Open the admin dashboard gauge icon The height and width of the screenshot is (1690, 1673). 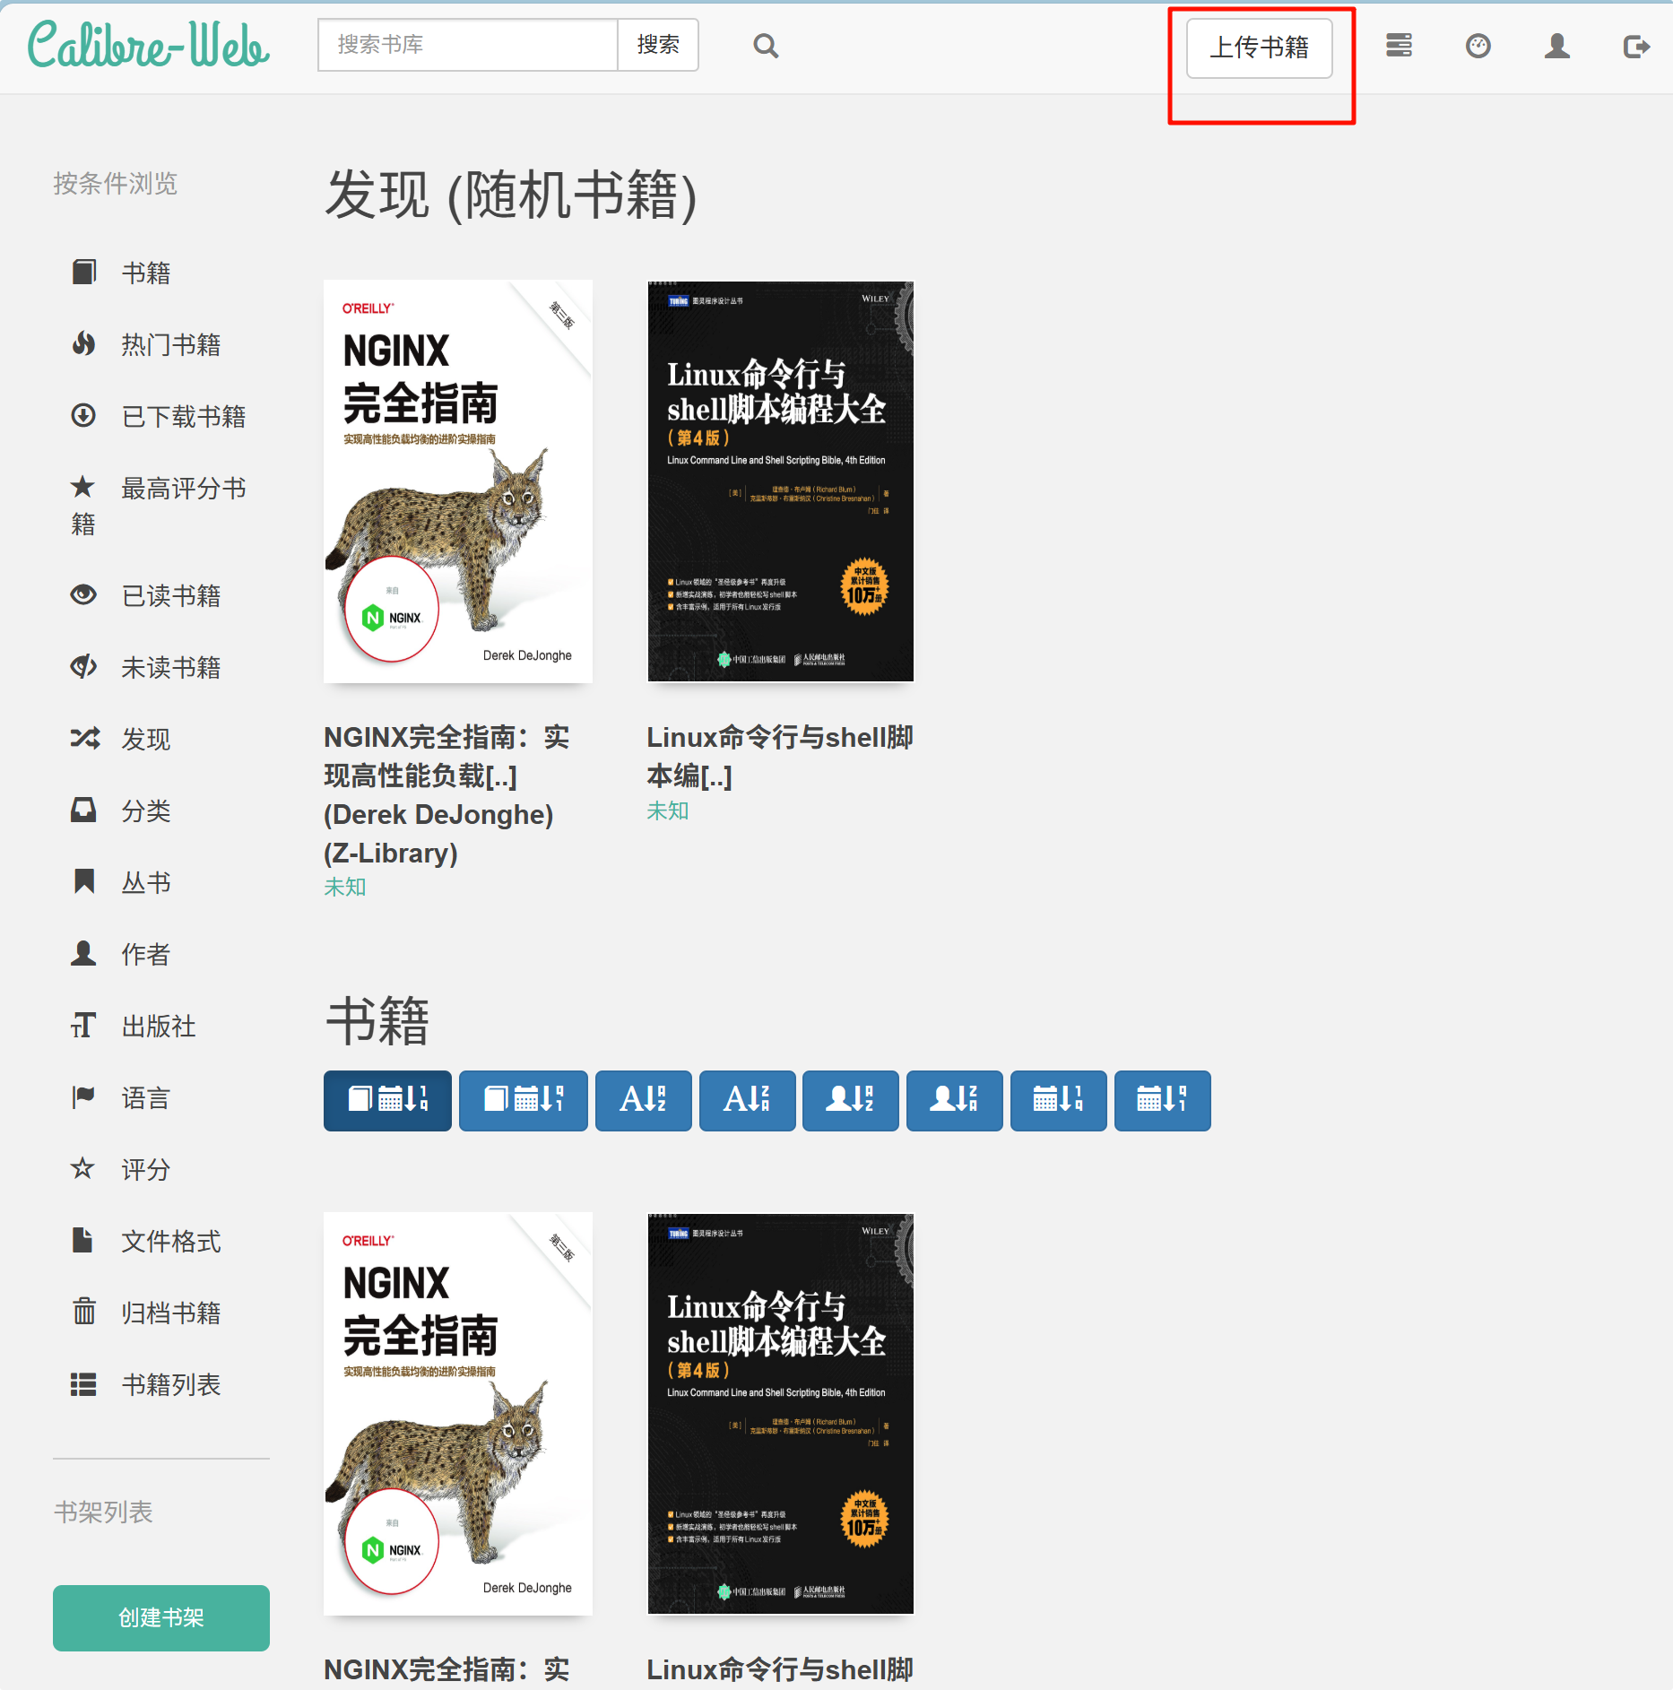pyautogui.click(x=1478, y=46)
